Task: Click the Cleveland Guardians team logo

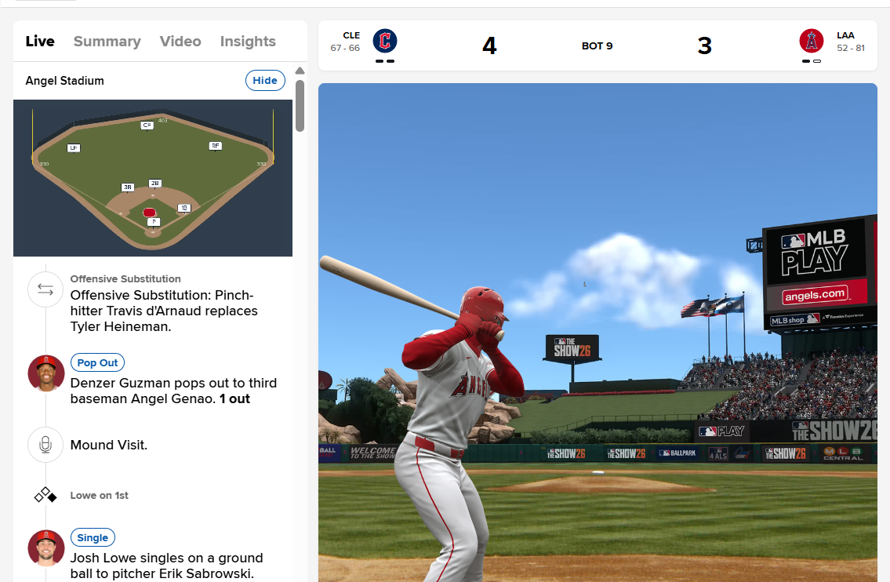Action: (x=385, y=41)
